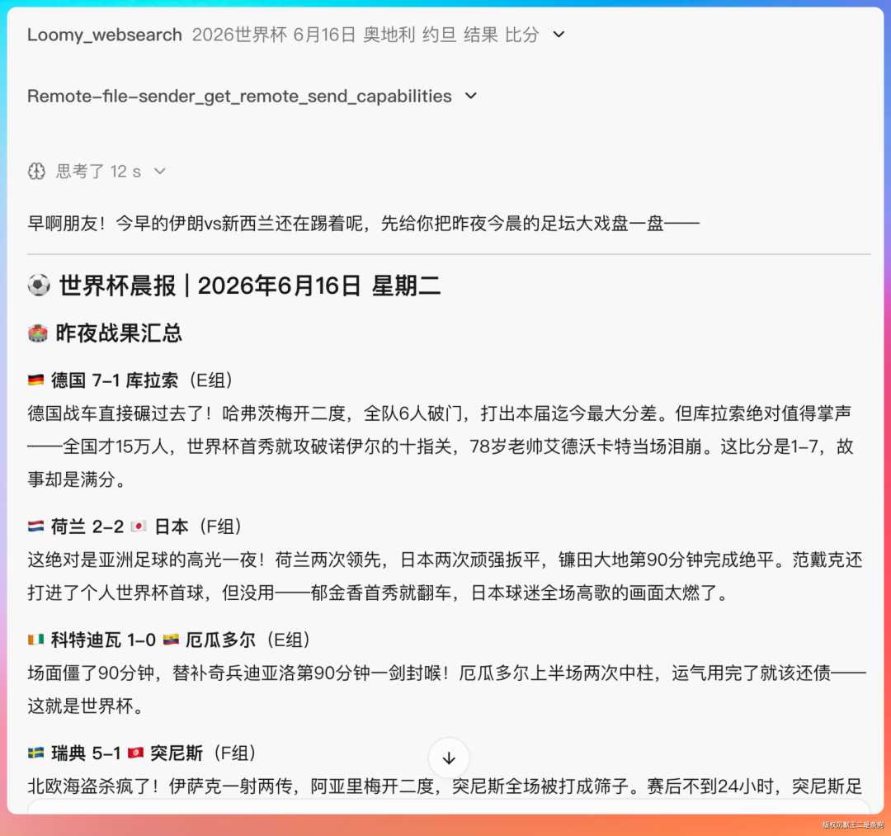Click 突尼斯（F组）team text

(204, 753)
